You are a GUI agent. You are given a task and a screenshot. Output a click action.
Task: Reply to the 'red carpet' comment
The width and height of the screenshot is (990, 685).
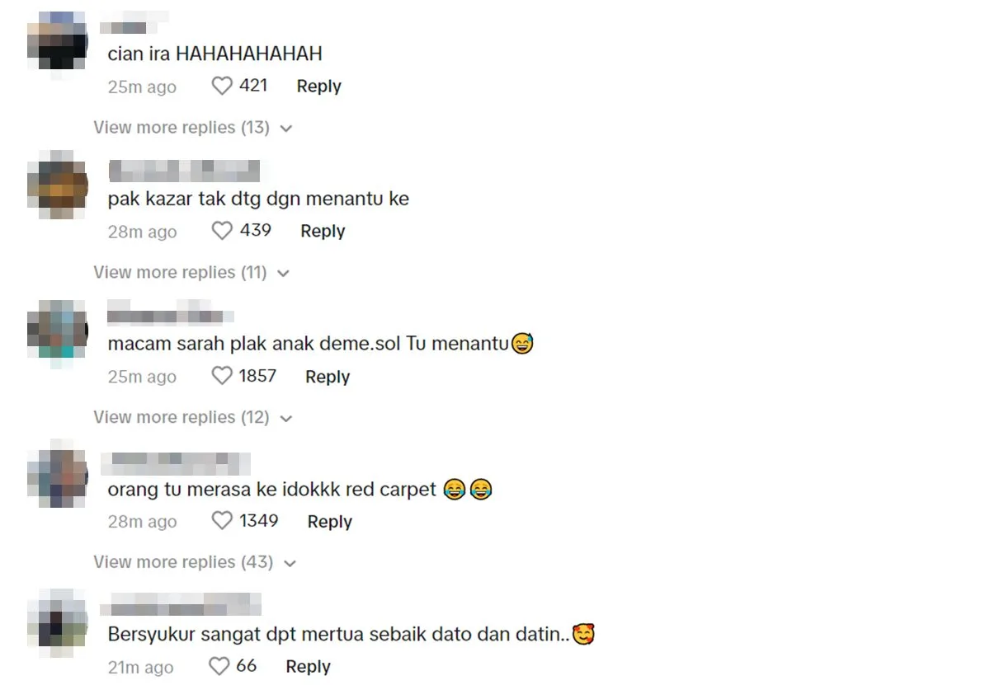[329, 522]
